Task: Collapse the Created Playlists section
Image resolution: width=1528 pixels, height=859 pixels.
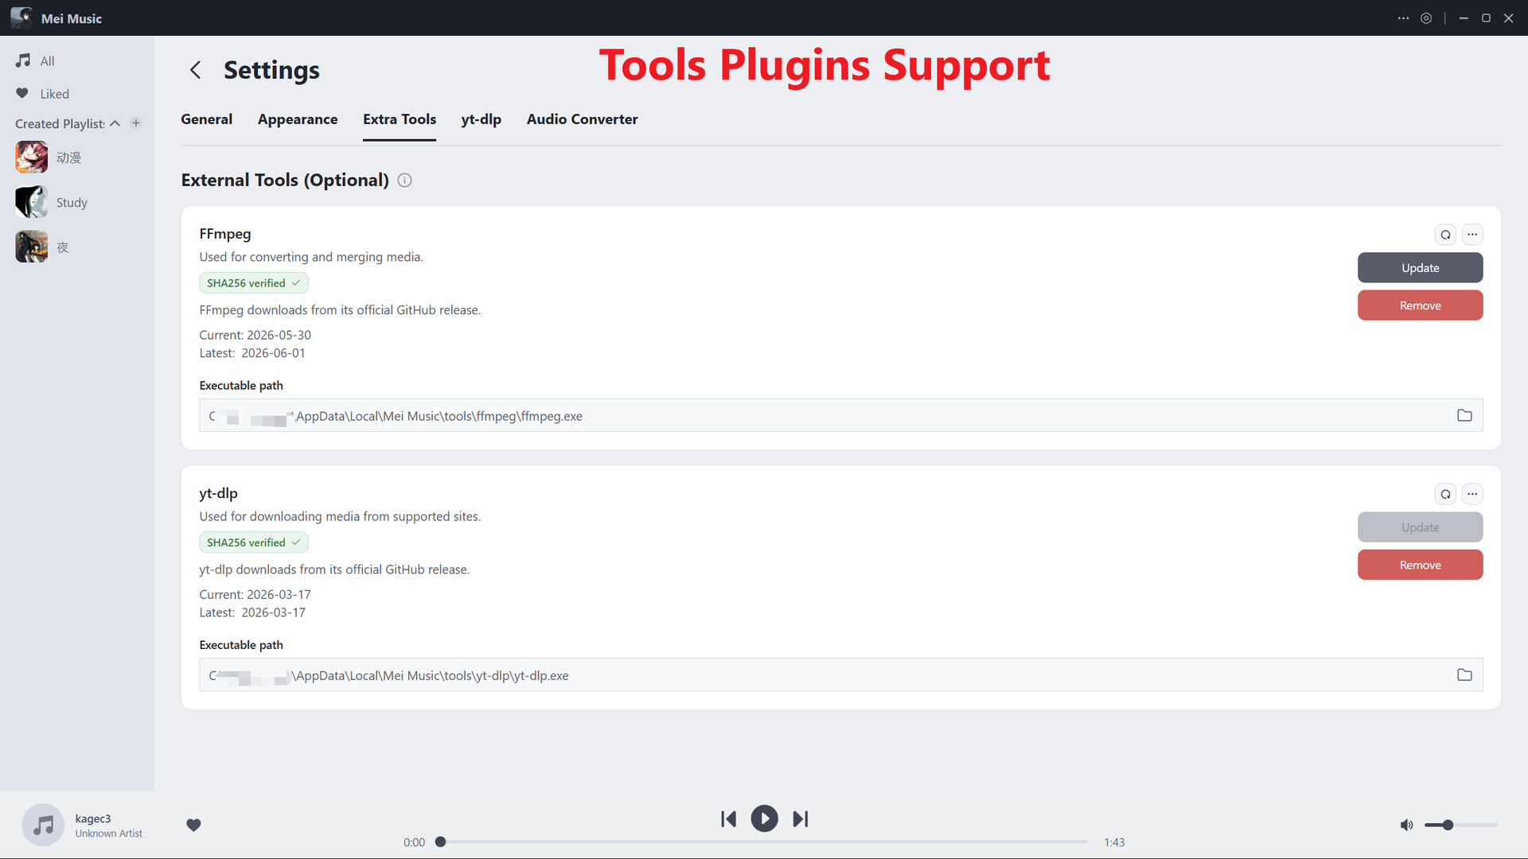Action: 115,123
